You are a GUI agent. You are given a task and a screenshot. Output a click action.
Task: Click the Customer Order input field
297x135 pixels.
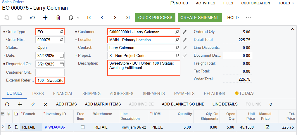tap(50, 72)
